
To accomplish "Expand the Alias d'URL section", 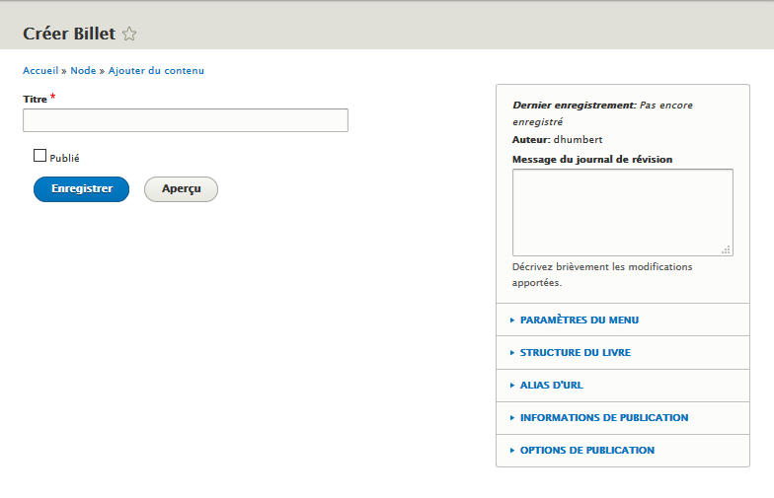I will [x=551, y=386].
